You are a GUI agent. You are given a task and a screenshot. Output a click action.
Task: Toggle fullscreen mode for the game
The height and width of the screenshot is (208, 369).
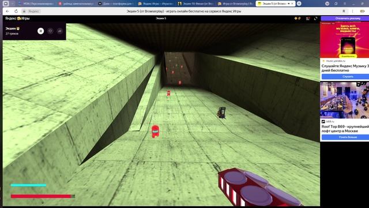[315, 18]
